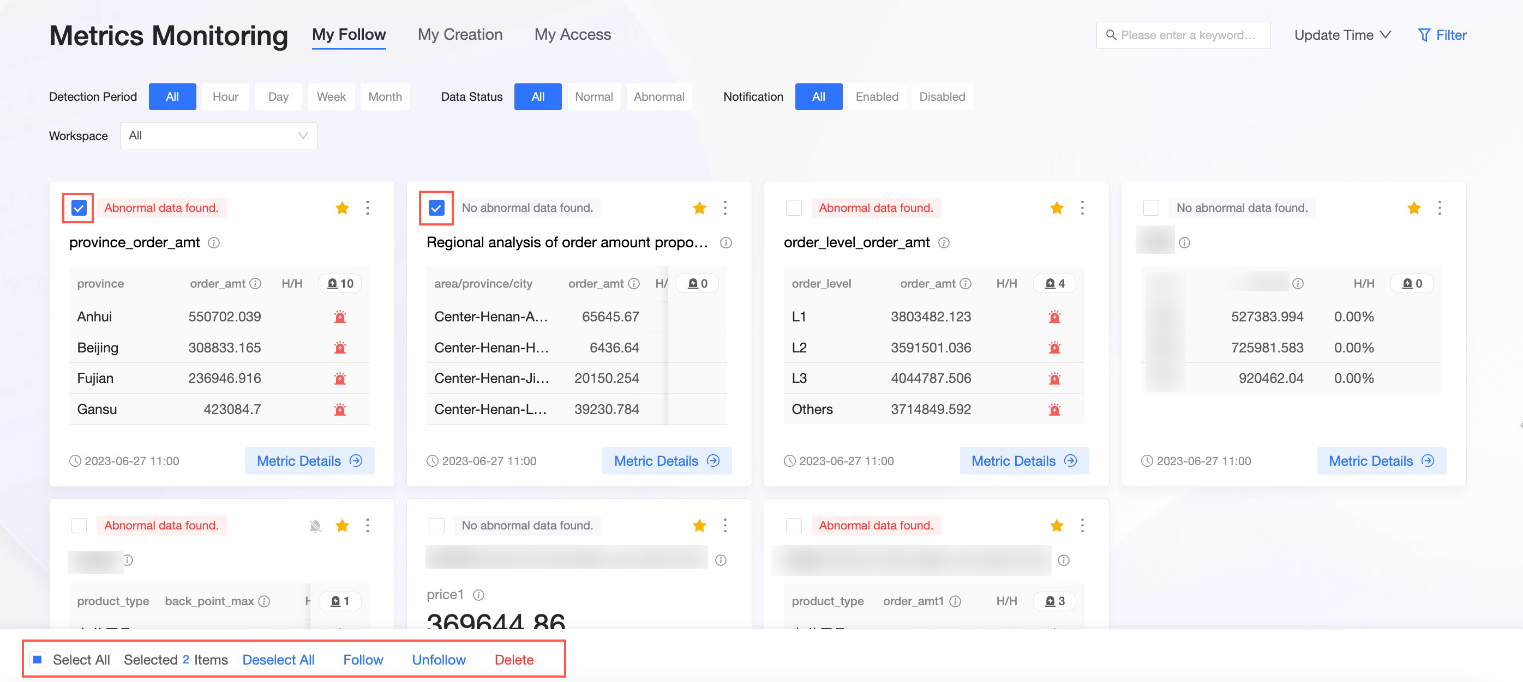Screen dimensions: 1523x682
Task: Open kebab menu on Regional analysis card
Action: (x=725, y=208)
